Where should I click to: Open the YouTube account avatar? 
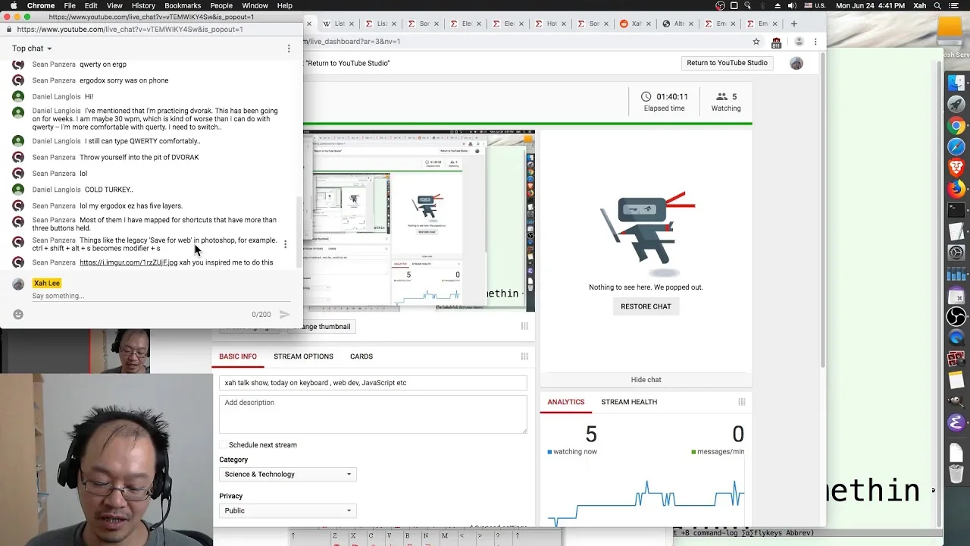(796, 63)
